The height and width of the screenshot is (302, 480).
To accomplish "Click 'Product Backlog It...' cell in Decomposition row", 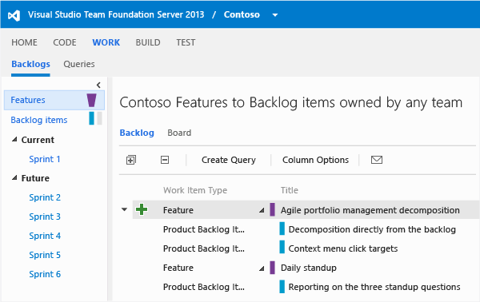I will (x=204, y=229).
